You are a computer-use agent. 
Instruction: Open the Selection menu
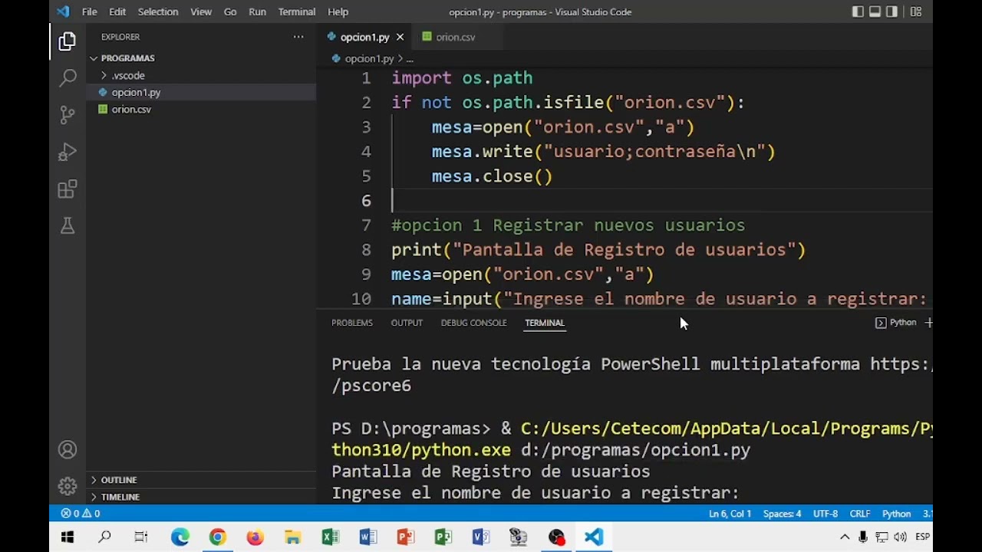[x=158, y=11]
